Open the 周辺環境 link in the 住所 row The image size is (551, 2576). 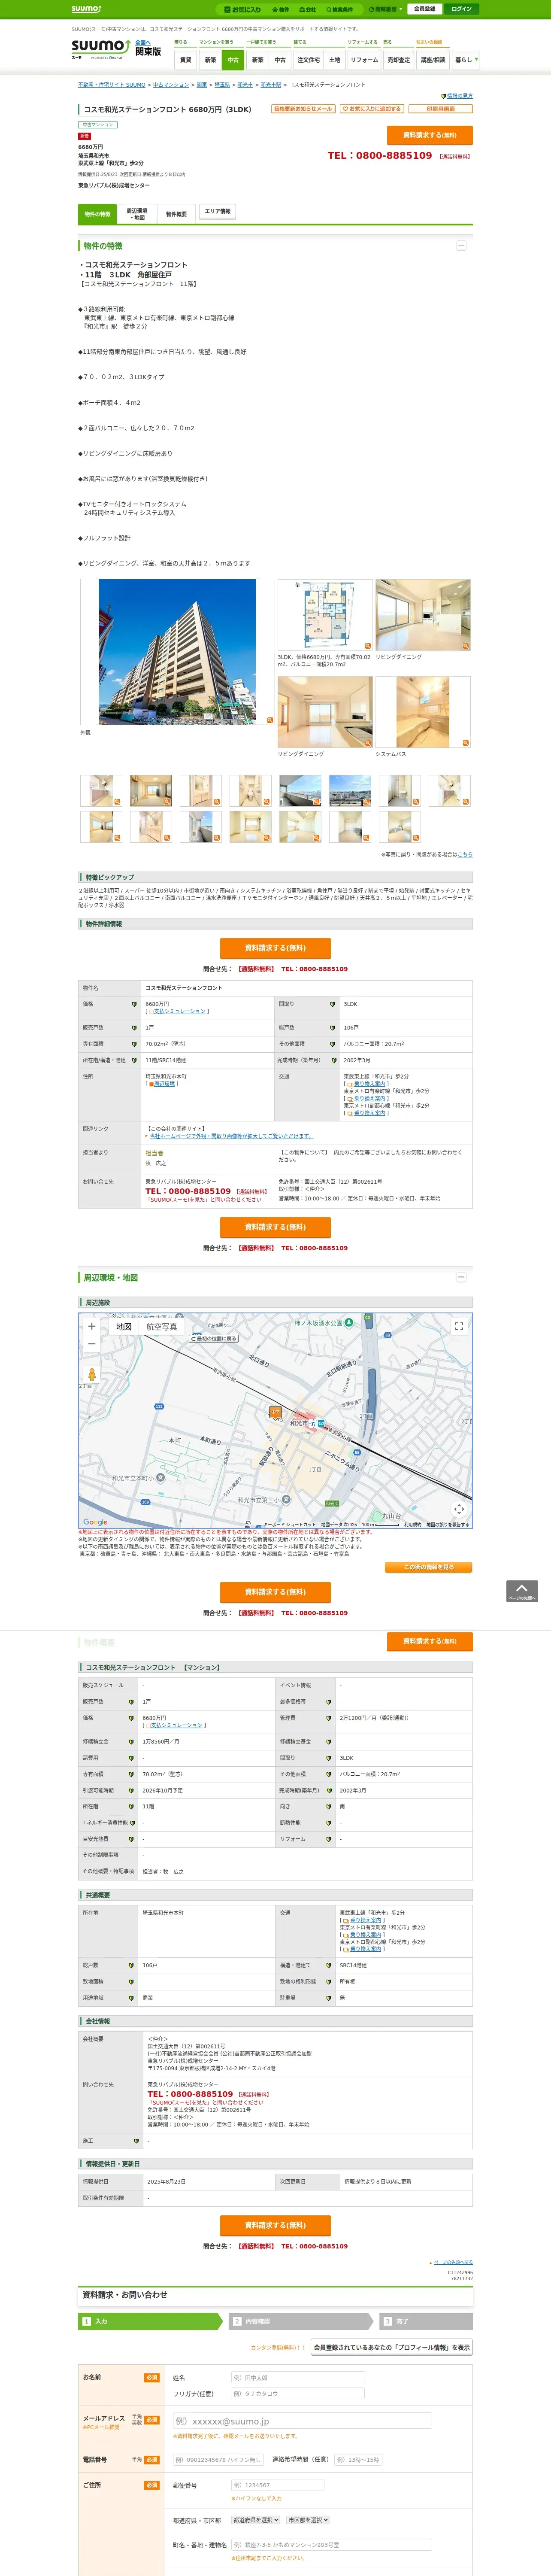point(163,1084)
